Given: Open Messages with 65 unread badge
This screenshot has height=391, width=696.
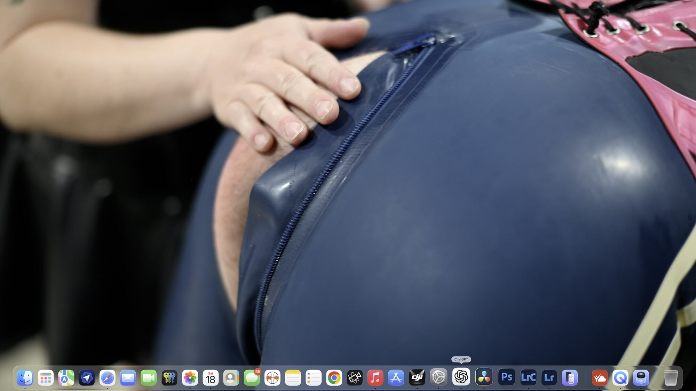Looking at the screenshot, I should point(252,377).
